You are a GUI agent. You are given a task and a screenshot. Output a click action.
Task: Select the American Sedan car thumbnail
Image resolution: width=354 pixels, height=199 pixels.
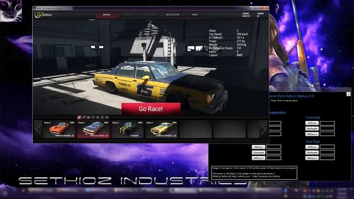[93, 129]
